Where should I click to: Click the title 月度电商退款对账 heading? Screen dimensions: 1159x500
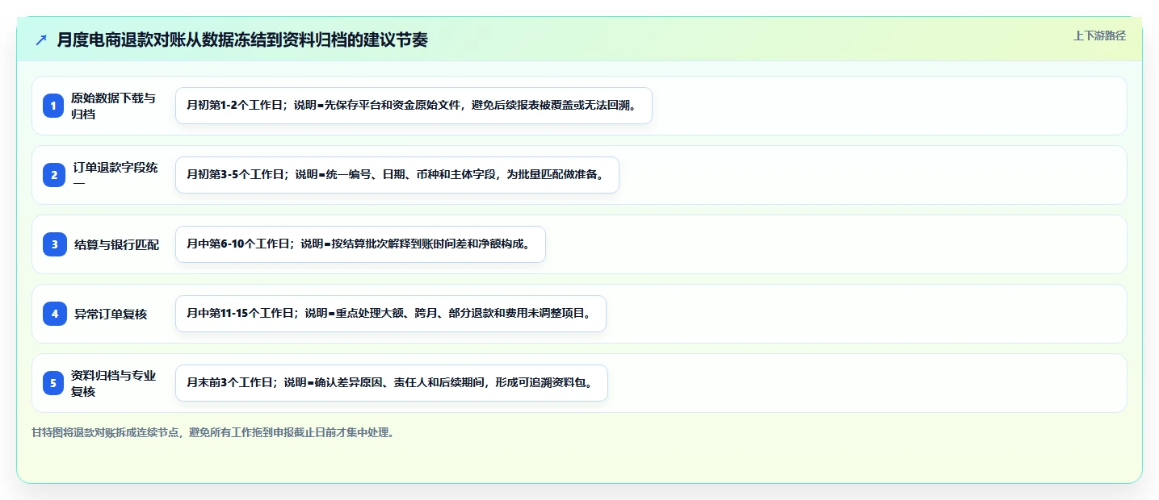(x=242, y=40)
